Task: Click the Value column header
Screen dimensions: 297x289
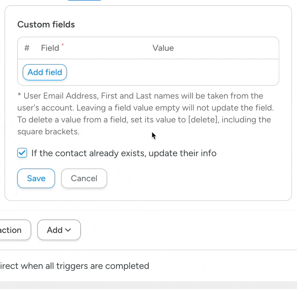Action: (x=163, y=48)
